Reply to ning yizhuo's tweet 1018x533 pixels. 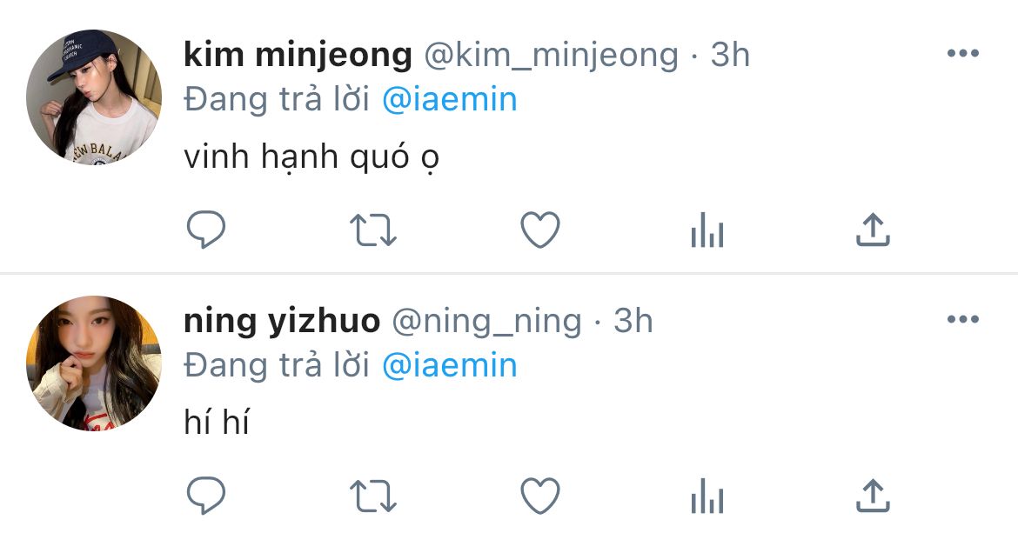pyautogui.click(x=206, y=496)
